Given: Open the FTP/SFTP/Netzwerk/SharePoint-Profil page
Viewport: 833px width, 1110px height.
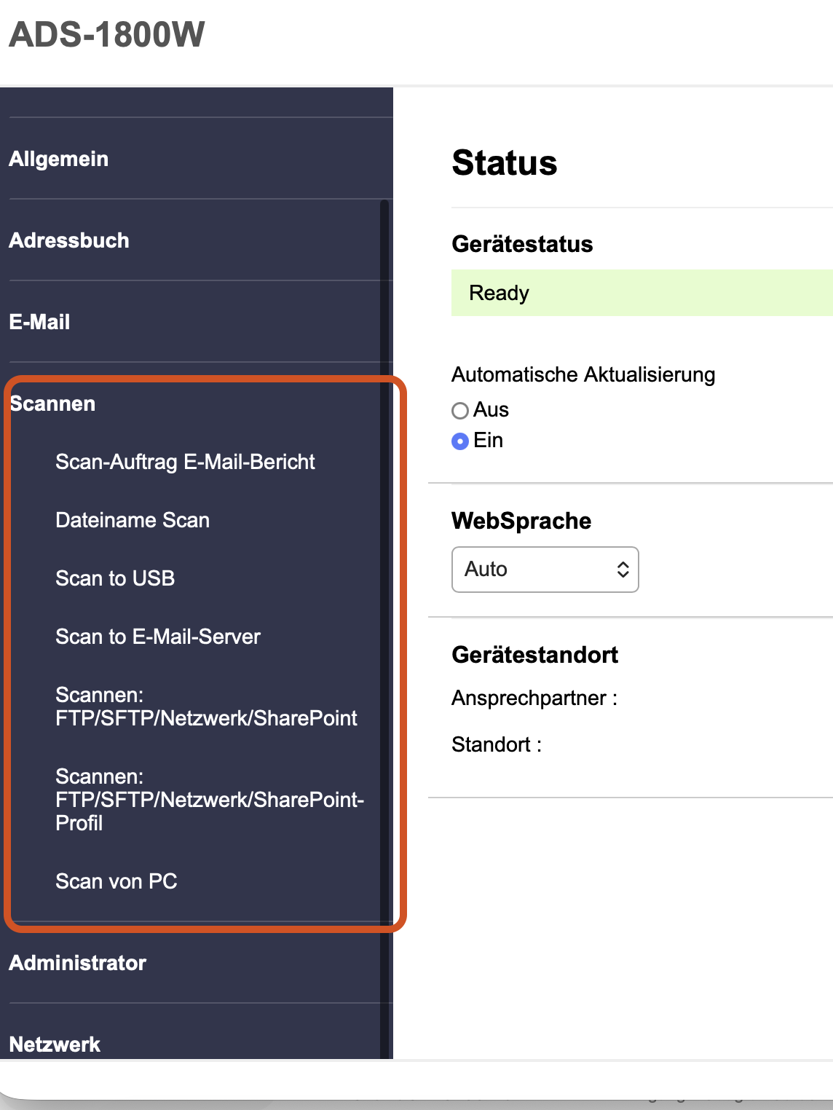Looking at the screenshot, I should [209, 800].
